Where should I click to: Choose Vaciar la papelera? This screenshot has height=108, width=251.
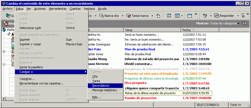point(51,67)
